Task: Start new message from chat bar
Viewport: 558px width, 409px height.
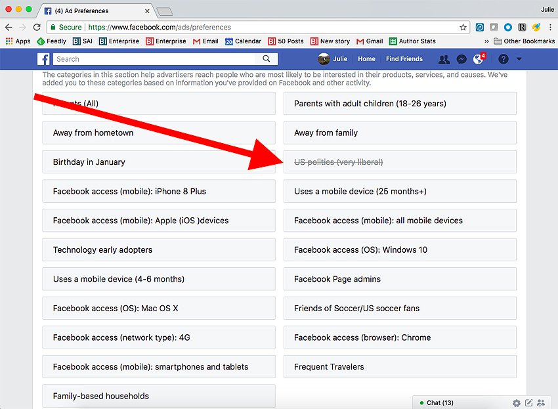Action: [529, 403]
